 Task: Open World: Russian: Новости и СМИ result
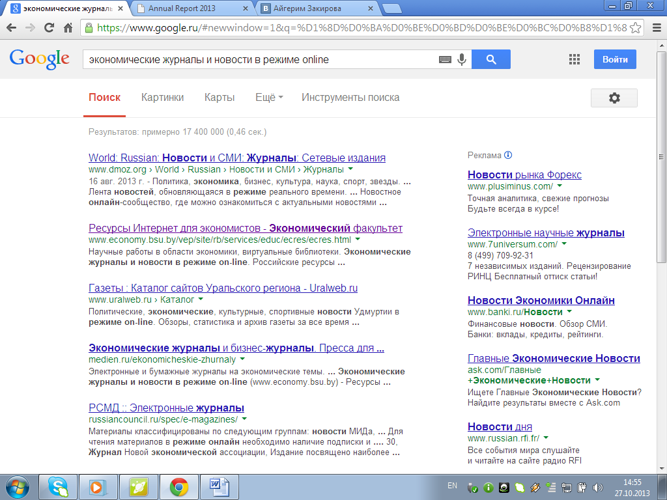tap(237, 158)
